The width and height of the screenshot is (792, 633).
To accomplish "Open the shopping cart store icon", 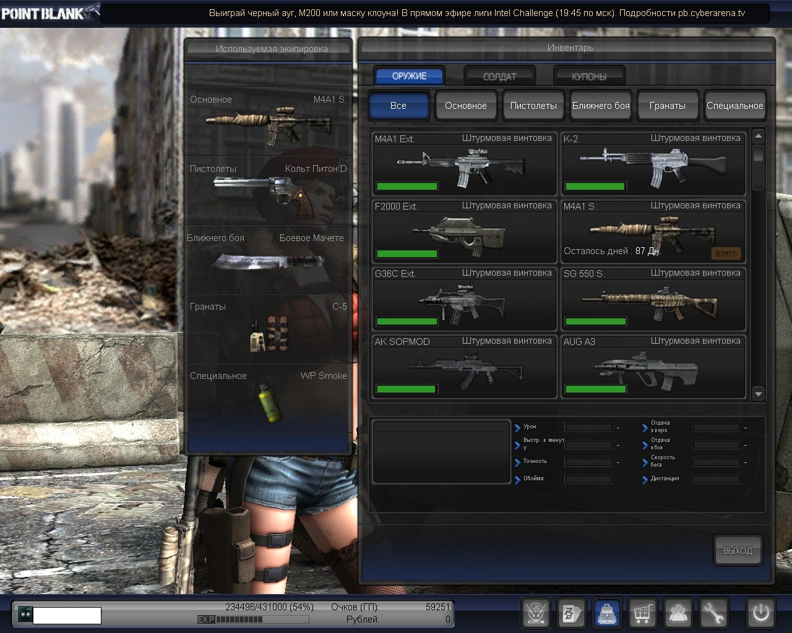I will (642, 613).
